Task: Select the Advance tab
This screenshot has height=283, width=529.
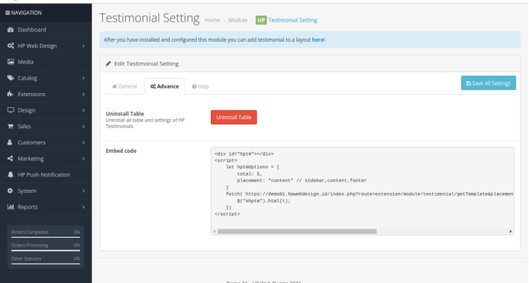Action: click(x=165, y=86)
